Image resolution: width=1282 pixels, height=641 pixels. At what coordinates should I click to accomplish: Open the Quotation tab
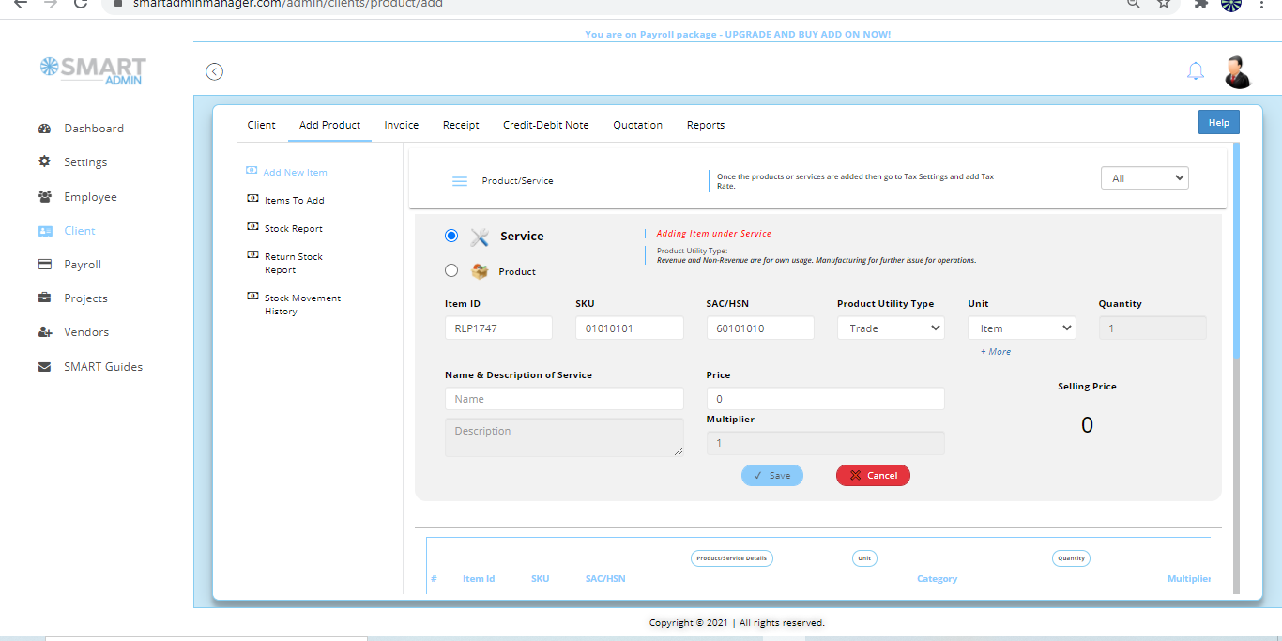637,124
